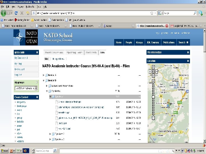Stop loading with the X toolbar icon
206x154 pixels.
(x=22, y=13)
